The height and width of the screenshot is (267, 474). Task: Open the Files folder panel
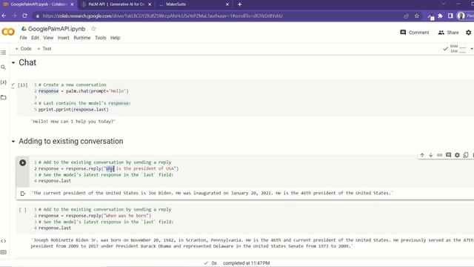(x=3, y=97)
